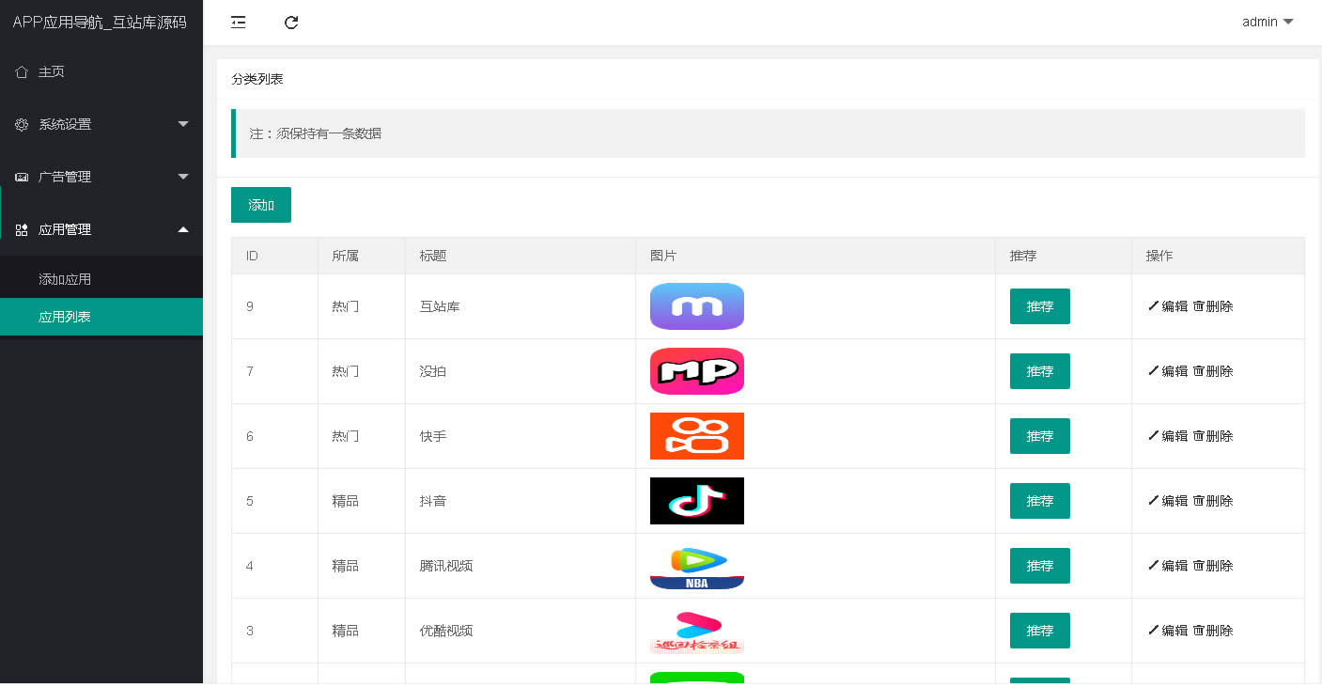Click the 没拍 MP logo image
This screenshot has height=687, width=1322.
[697, 371]
